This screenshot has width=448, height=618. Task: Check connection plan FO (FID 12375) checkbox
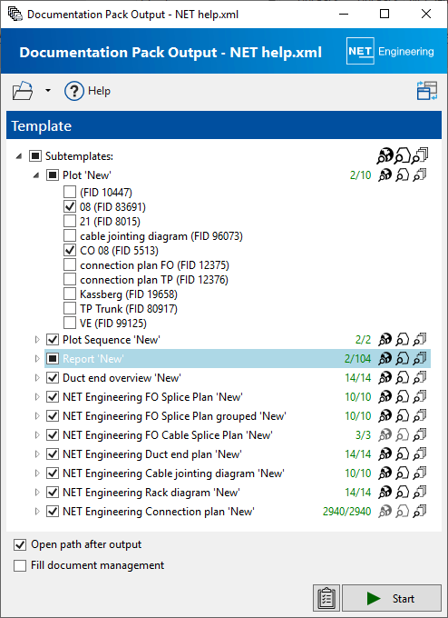click(x=70, y=264)
